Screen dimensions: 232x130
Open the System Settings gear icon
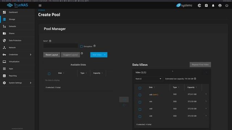[x=4, y=83]
